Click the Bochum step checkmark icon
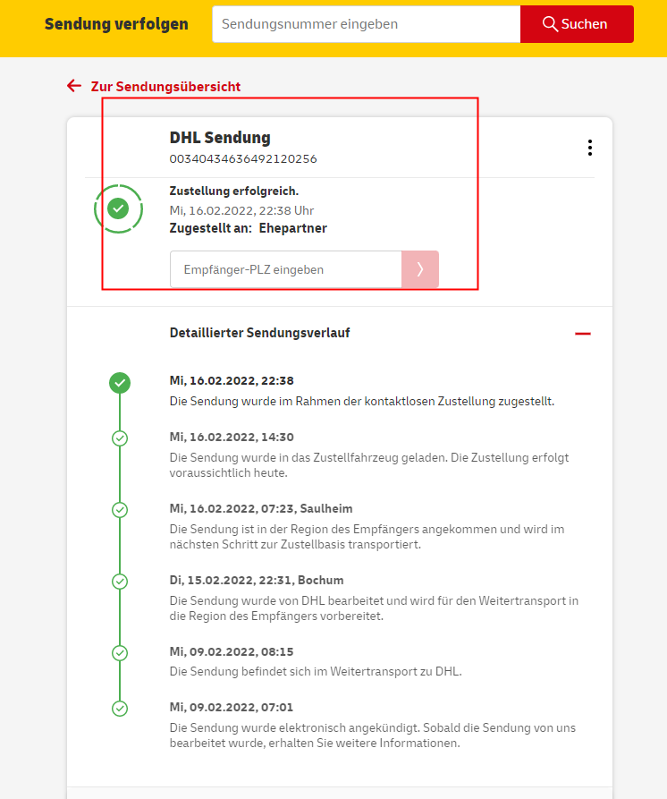The image size is (667, 799). click(x=120, y=582)
